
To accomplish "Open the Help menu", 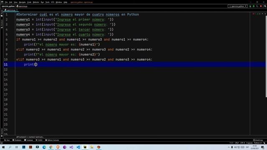I will [65, 2].
